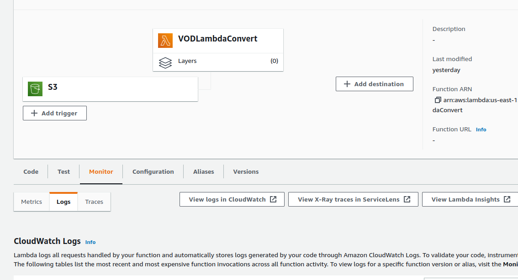Image resolution: width=518 pixels, height=280 pixels.
Task: Open Info link beside Function URL
Action: (481, 130)
